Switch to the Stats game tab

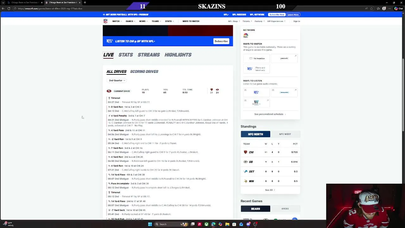pos(126,55)
